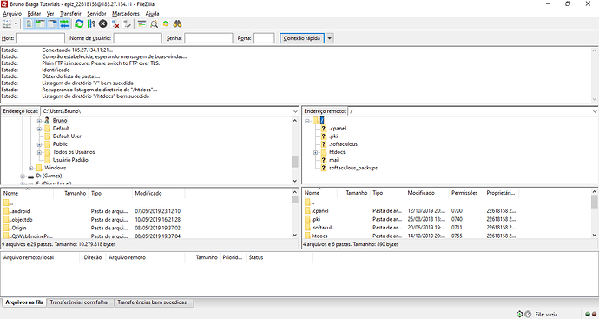The height and width of the screenshot is (319, 599).
Task: Toggle directory comparison
Action: pos(154,24)
